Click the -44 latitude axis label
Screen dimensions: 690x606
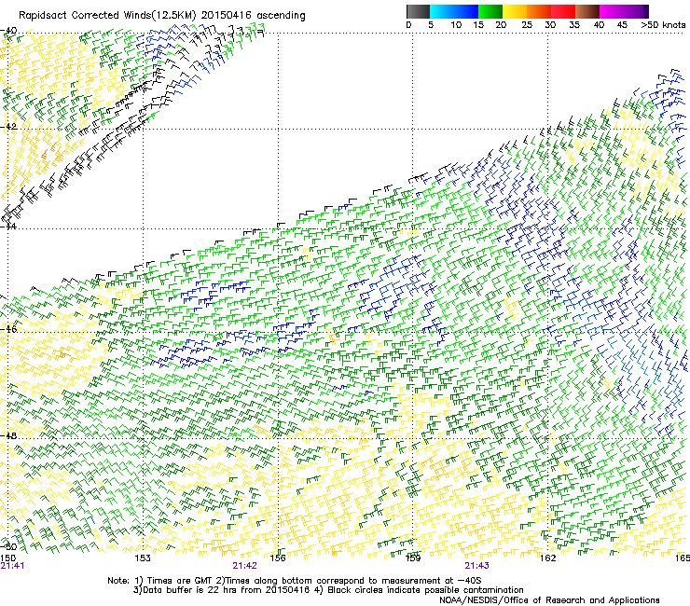(x=8, y=227)
